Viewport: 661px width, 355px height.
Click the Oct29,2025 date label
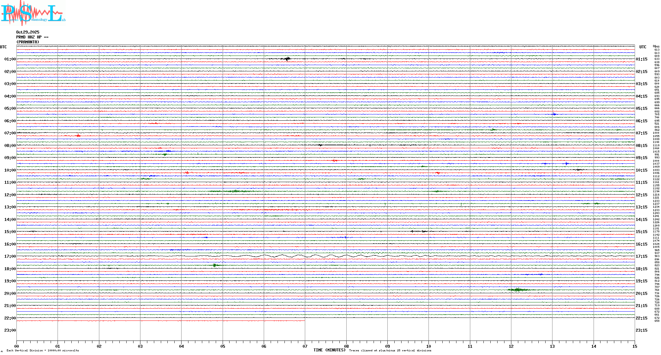click(x=28, y=32)
